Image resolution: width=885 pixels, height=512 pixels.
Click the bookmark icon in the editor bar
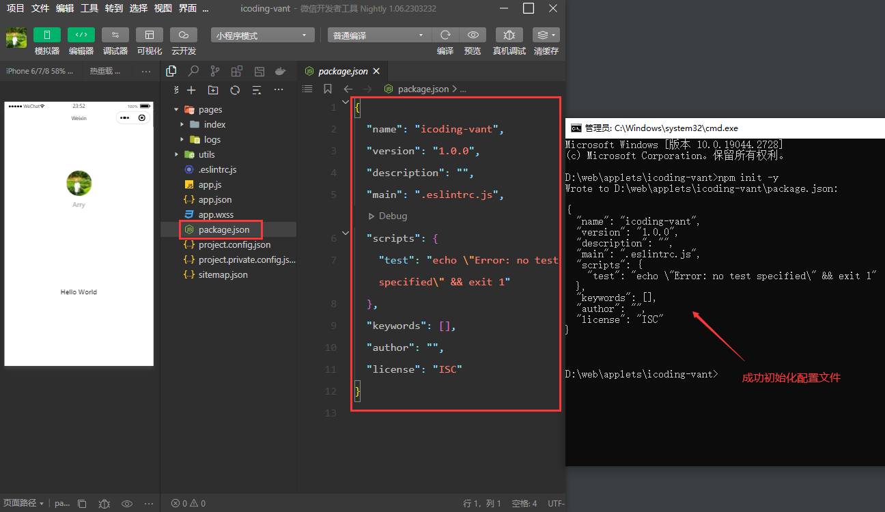click(328, 89)
